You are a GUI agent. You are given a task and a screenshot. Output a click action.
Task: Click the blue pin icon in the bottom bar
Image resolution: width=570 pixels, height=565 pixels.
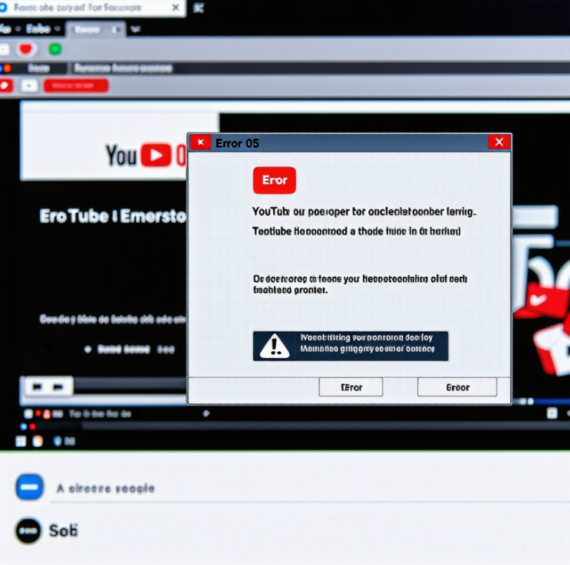pyautogui.click(x=58, y=441)
